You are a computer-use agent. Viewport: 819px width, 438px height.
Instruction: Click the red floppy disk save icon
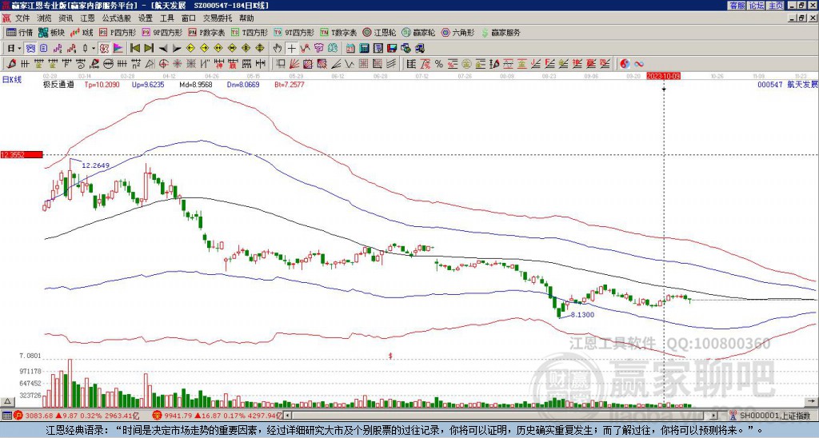pyautogui.click(x=392, y=49)
